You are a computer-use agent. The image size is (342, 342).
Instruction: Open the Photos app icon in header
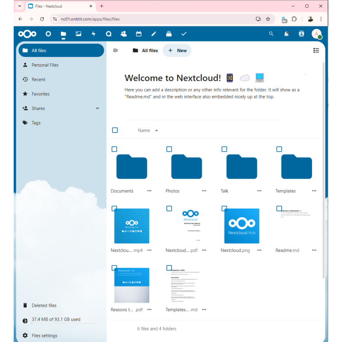click(78, 34)
